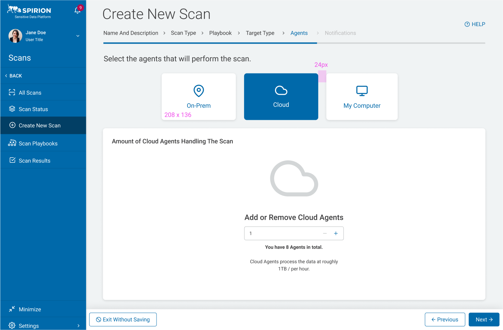Click the Help question mark icon
Image resolution: width=503 pixels, height=330 pixels.
(467, 24)
